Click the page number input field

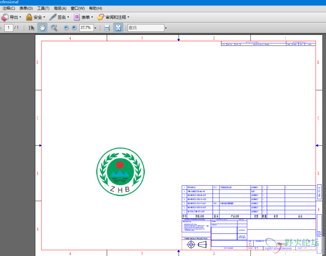pyautogui.click(x=9, y=28)
